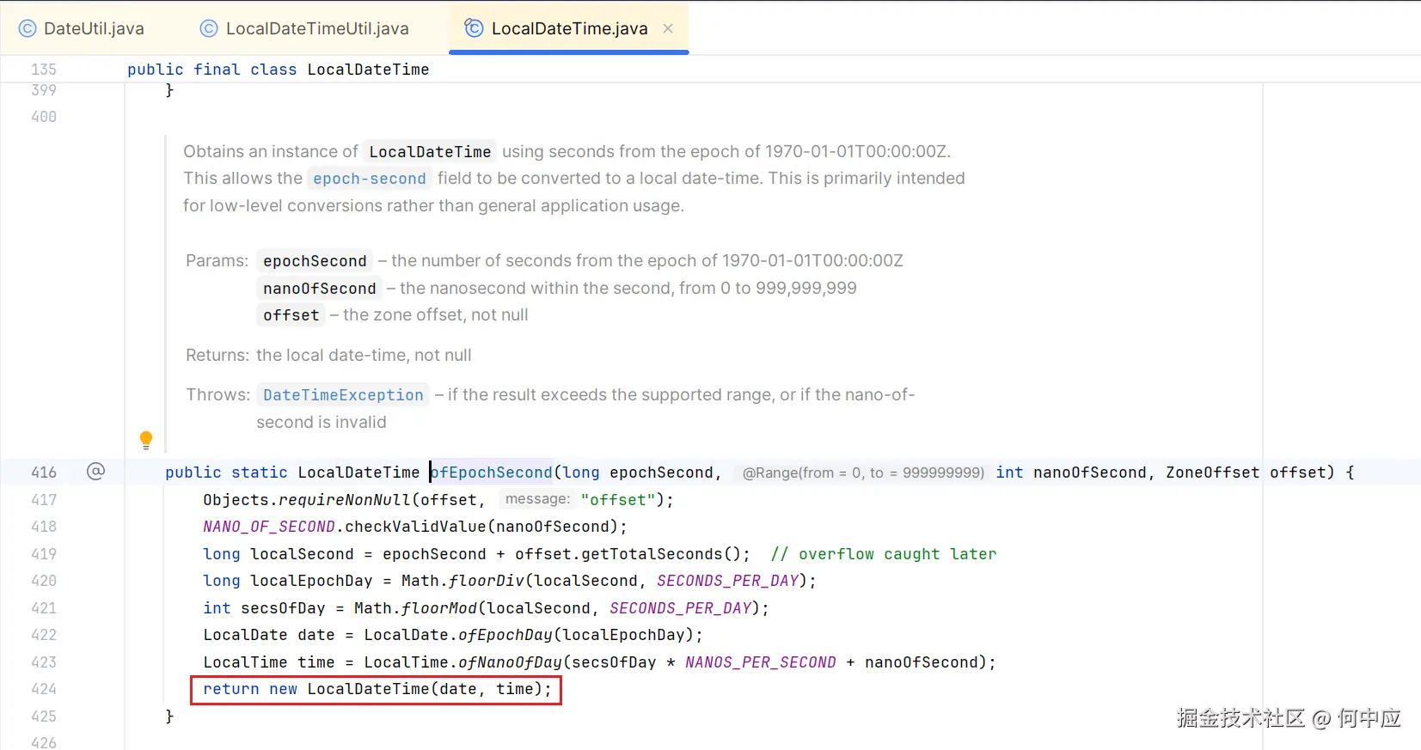This screenshot has height=750, width=1421.
Task: Open the epoch-second documentation link
Action: pyautogui.click(x=370, y=179)
